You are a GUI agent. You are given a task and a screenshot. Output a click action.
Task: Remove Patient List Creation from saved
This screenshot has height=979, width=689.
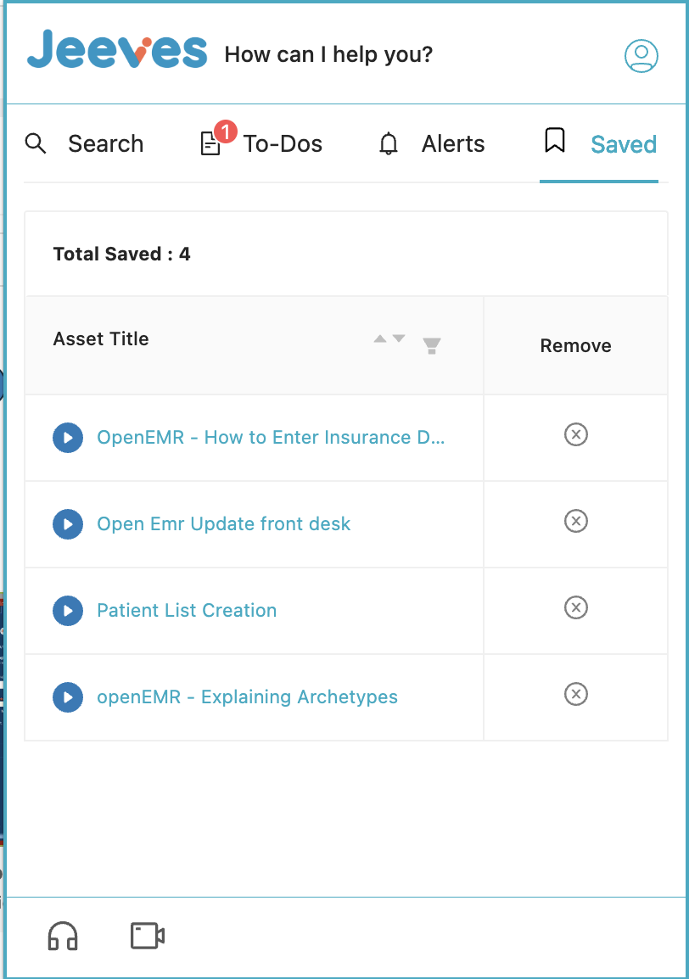[x=576, y=607]
